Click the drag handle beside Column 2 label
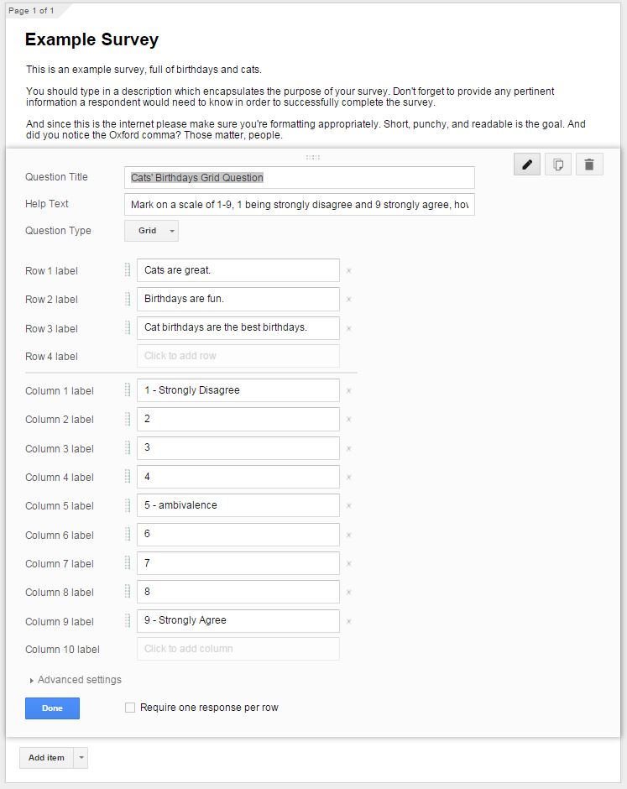The image size is (627, 789). coord(127,419)
